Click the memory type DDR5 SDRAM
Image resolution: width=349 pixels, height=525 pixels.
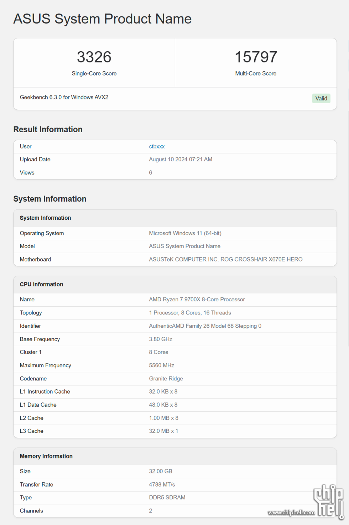pyautogui.click(x=167, y=498)
